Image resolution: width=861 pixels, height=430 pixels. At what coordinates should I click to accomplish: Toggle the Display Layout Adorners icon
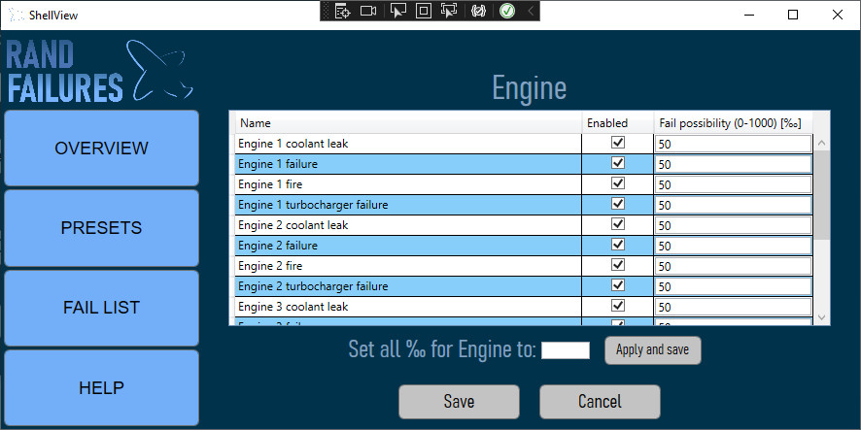tap(423, 12)
